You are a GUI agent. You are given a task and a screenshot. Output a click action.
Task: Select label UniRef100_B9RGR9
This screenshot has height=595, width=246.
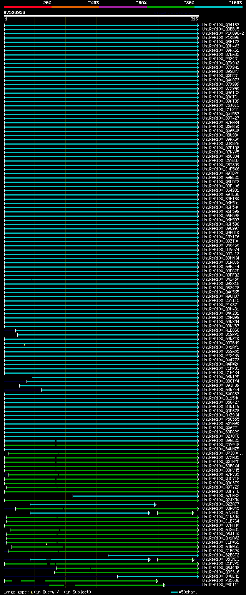click(221, 432)
